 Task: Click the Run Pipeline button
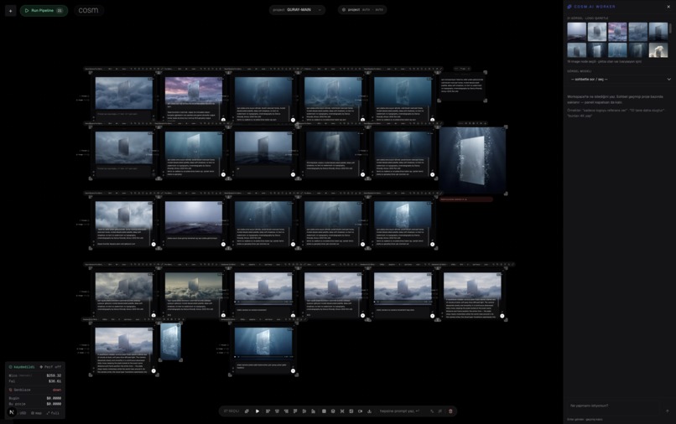click(x=44, y=10)
